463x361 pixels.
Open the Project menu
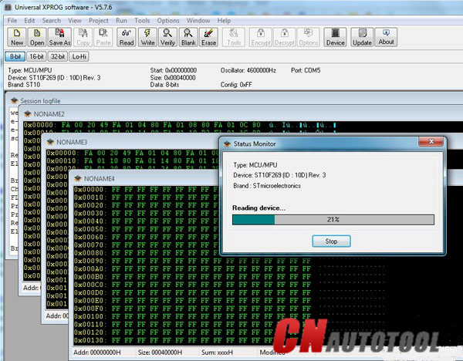(99, 21)
